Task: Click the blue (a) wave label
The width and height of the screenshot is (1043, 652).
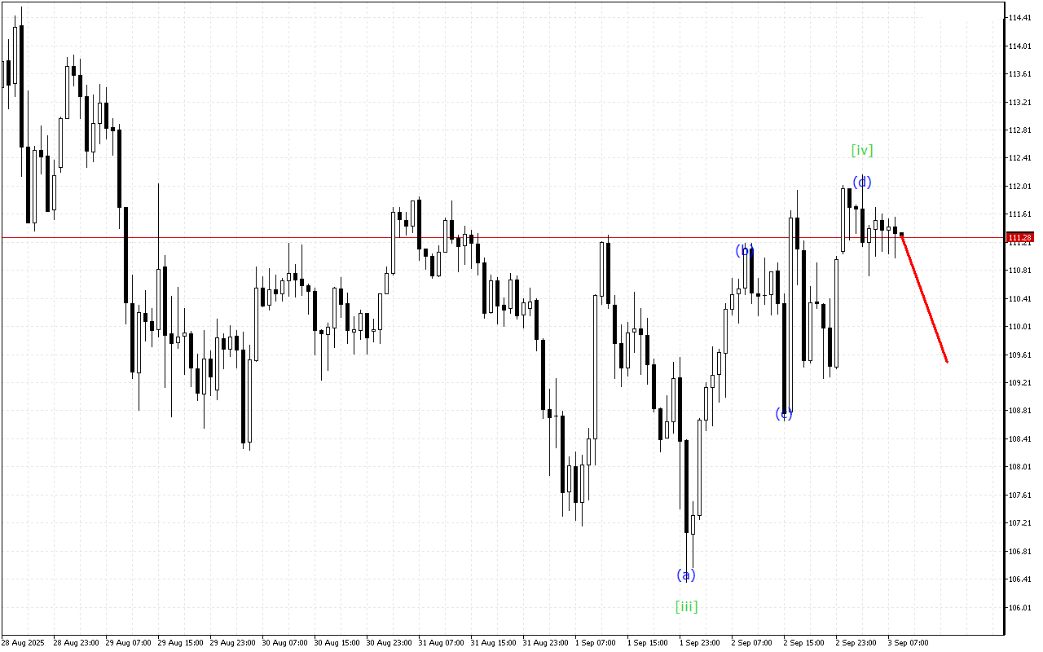Action: click(x=686, y=575)
